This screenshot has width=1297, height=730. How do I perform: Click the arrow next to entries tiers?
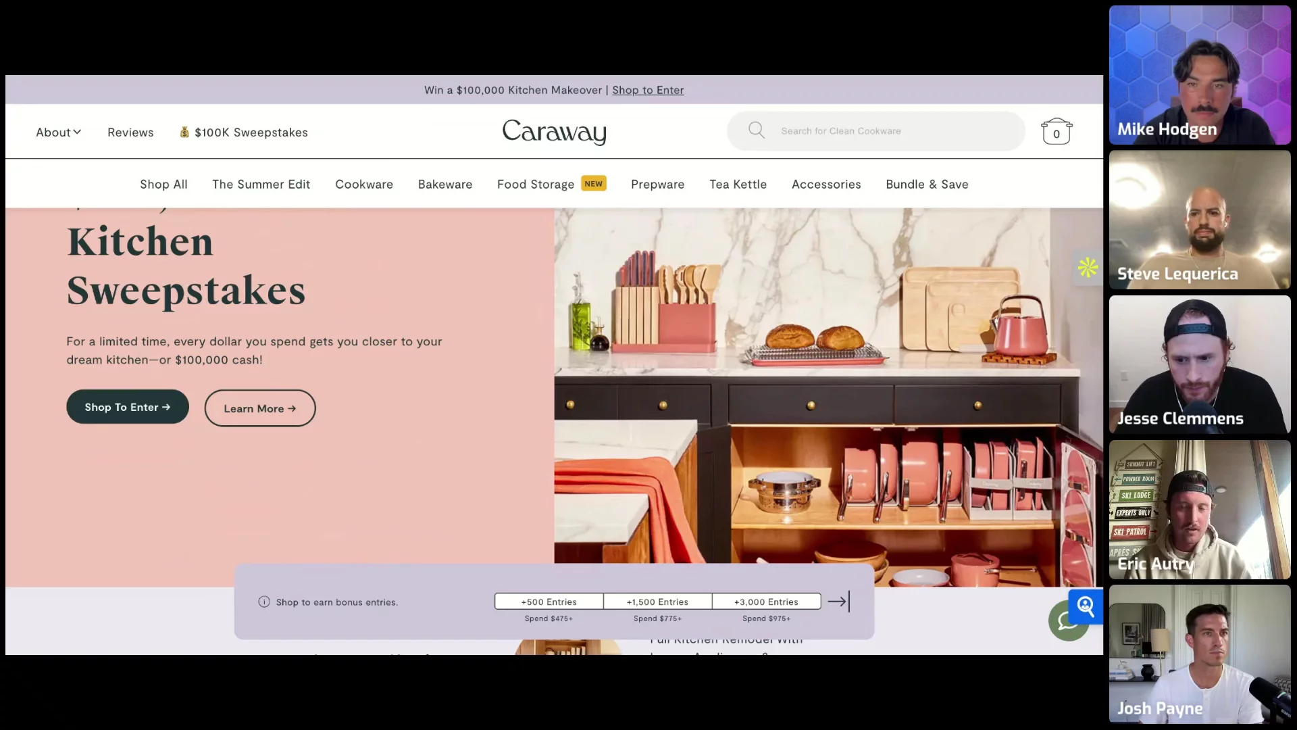coord(838,601)
